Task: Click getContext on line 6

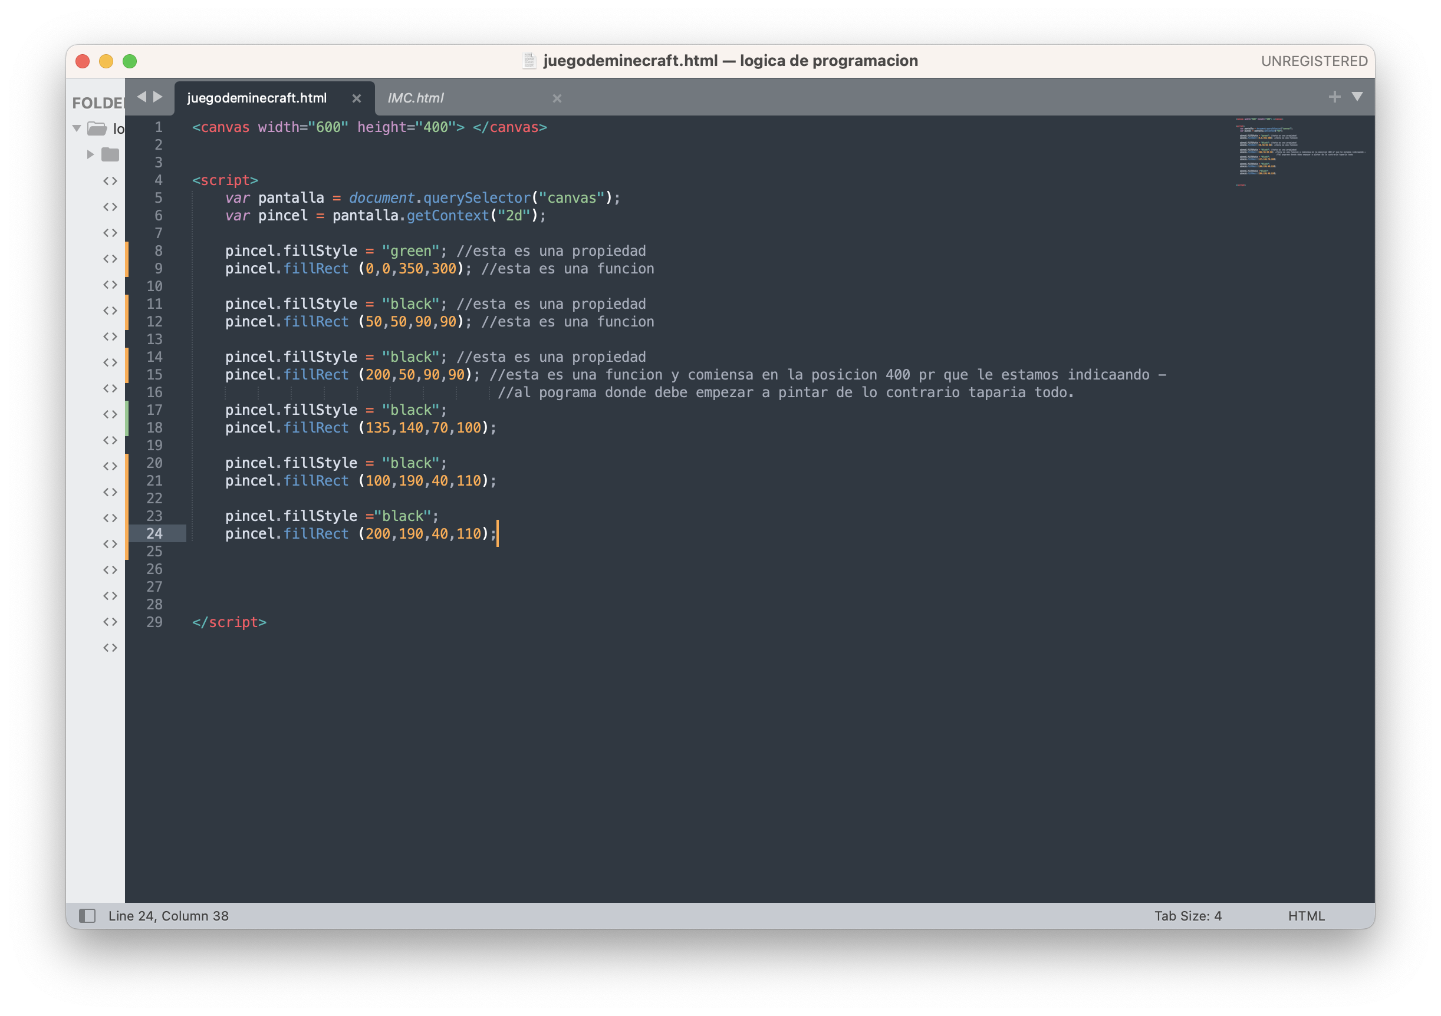Action: pyautogui.click(x=448, y=216)
